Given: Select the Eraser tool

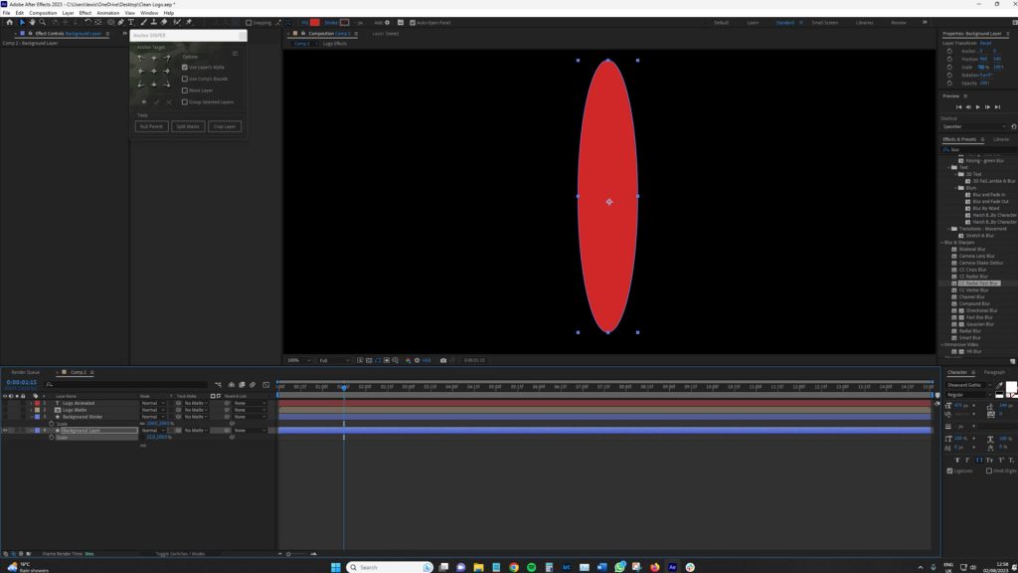Looking at the screenshot, I should (x=164, y=22).
